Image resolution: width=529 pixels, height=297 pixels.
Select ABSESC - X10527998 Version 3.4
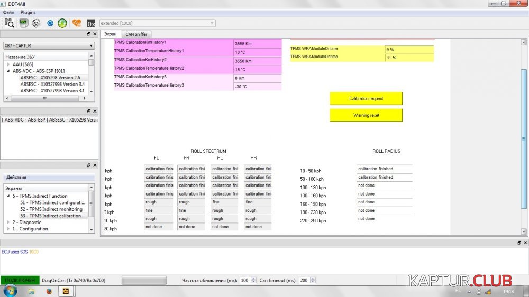click(x=52, y=84)
